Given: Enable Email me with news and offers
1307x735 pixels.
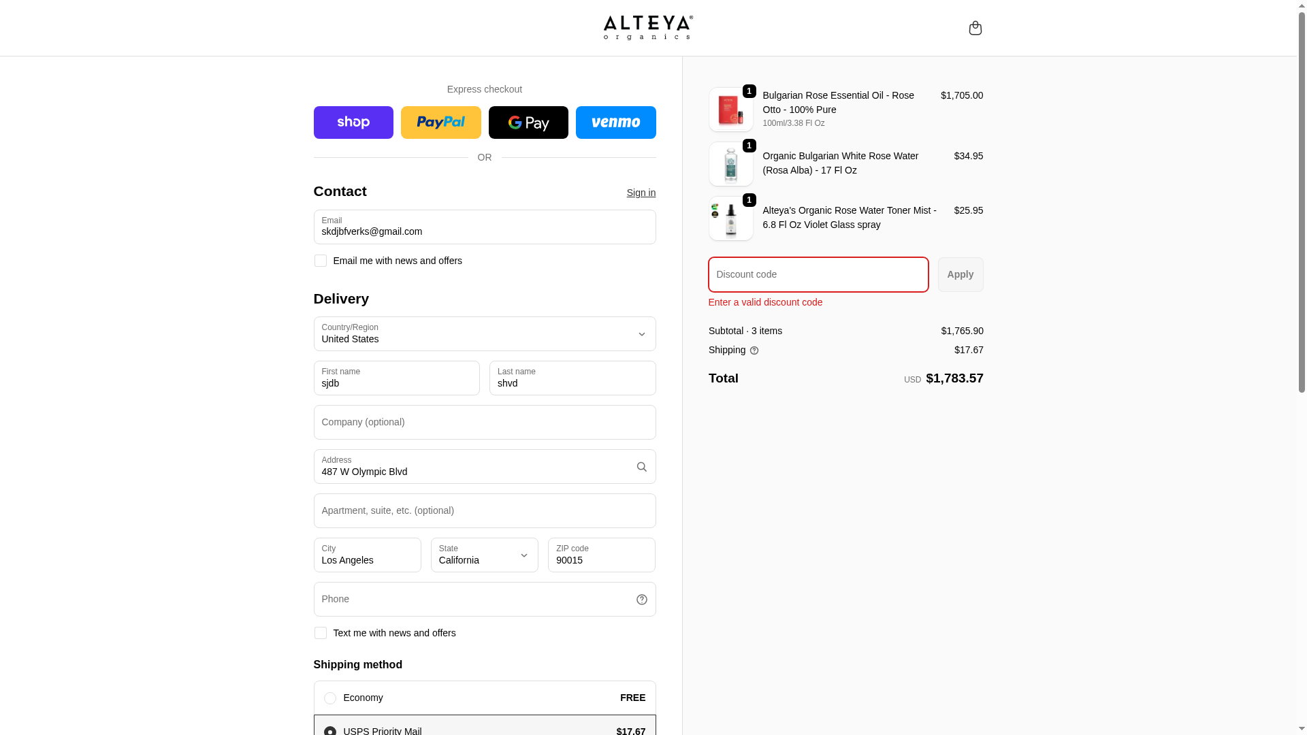Looking at the screenshot, I should [x=321, y=261].
